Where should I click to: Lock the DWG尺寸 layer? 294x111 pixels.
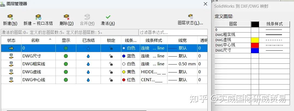[111, 56]
